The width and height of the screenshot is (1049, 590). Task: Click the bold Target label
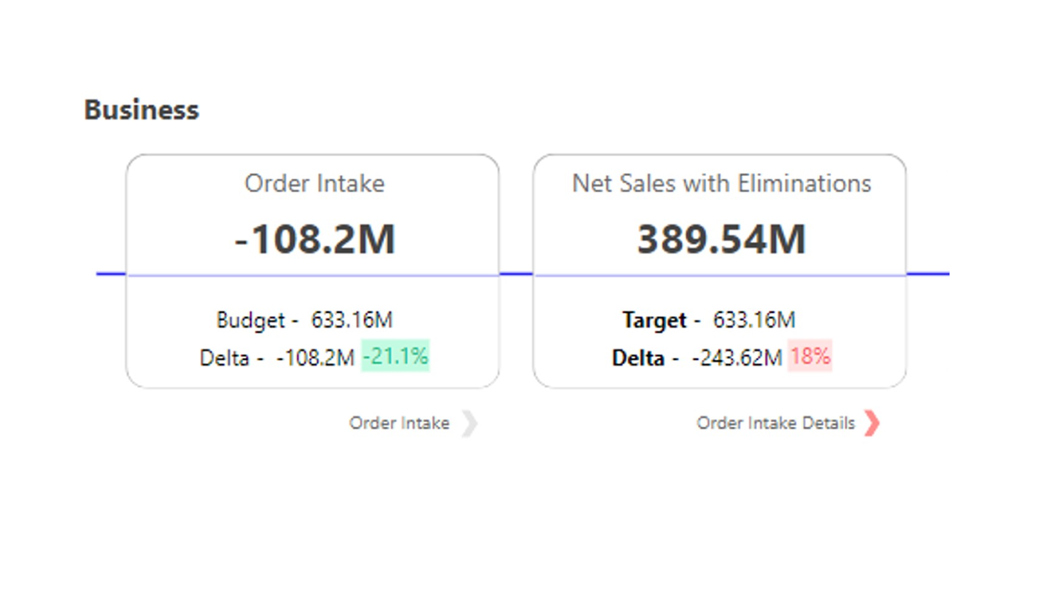(654, 320)
